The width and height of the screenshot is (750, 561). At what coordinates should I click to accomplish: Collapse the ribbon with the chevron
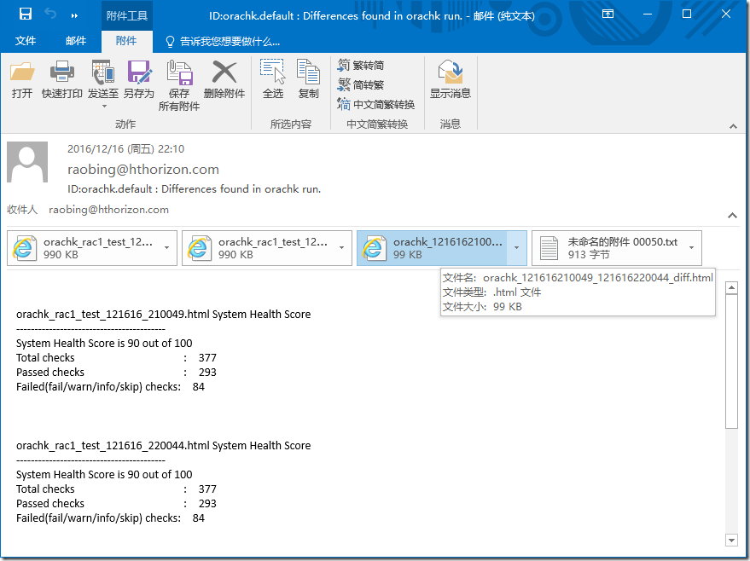(x=734, y=125)
